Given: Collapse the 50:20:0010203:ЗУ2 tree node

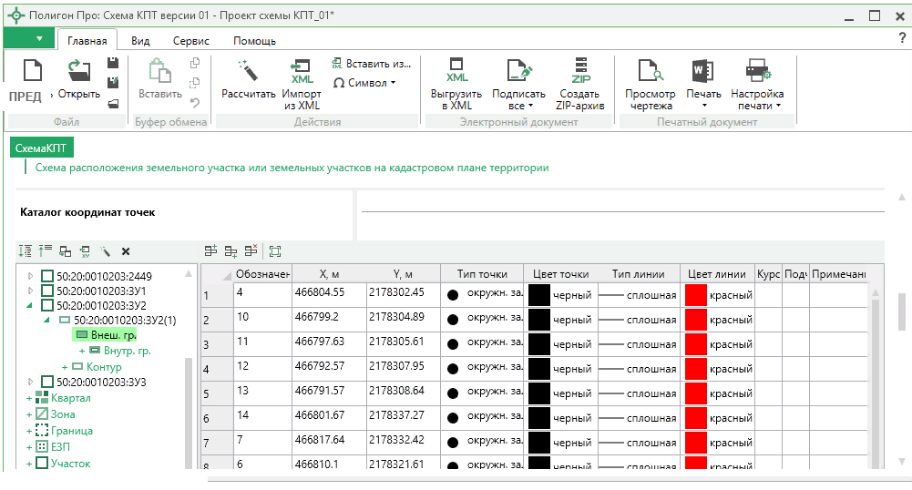Looking at the screenshot, I should tap(30, 306).
